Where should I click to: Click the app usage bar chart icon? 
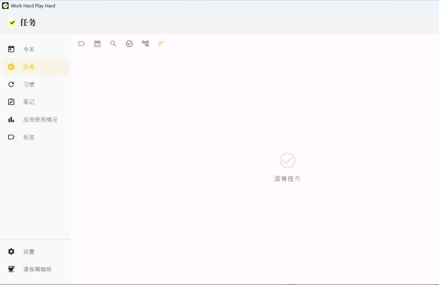point(11,120)
